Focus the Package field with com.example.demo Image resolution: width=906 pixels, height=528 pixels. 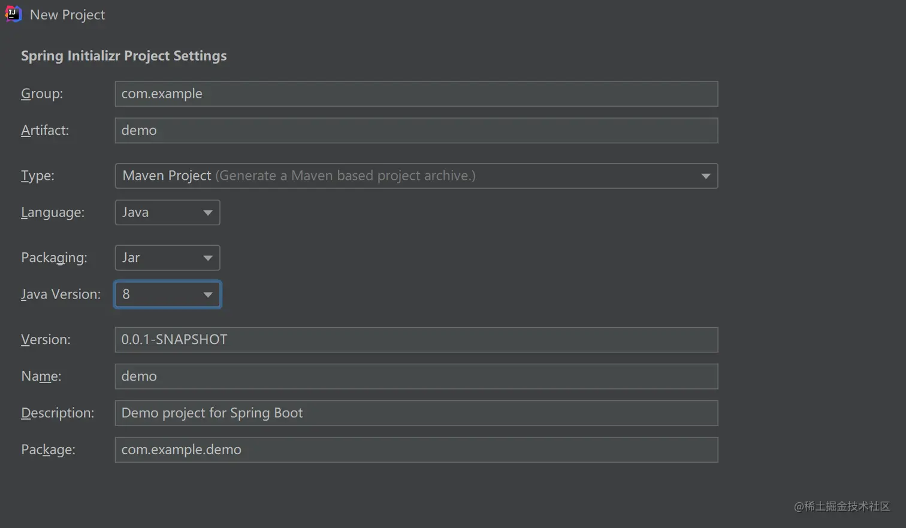[x=416, y=449]
